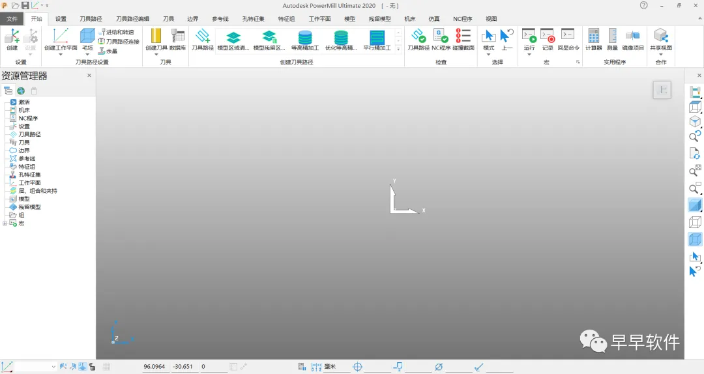Open the 共享视图 dropdown
Screen dimensions: 704x374
point(661,55)
